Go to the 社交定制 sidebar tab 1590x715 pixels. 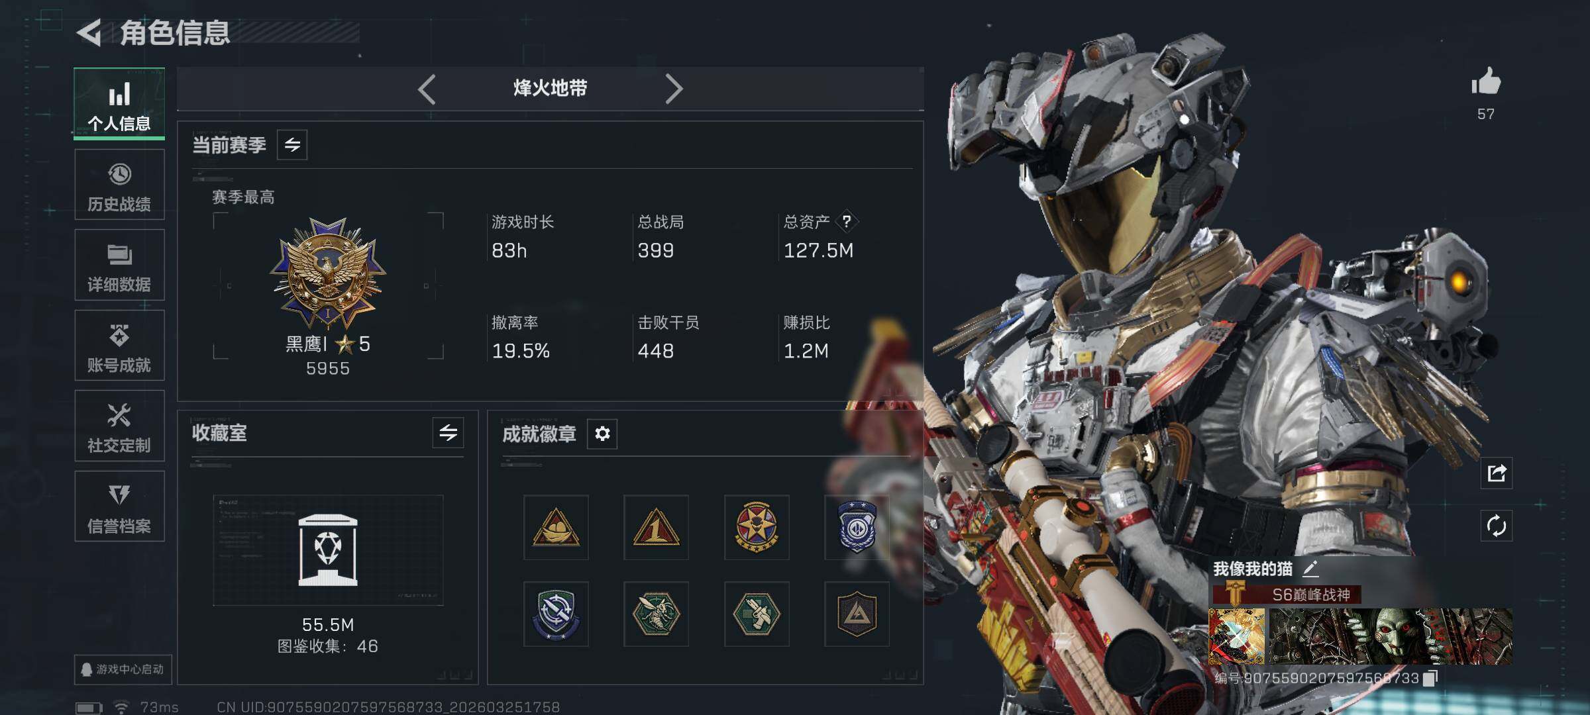point(119,426)
